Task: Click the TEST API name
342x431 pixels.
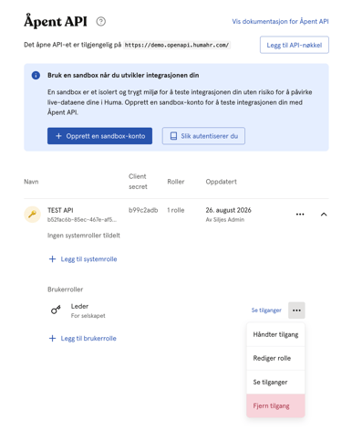Action: click(60, 210)
